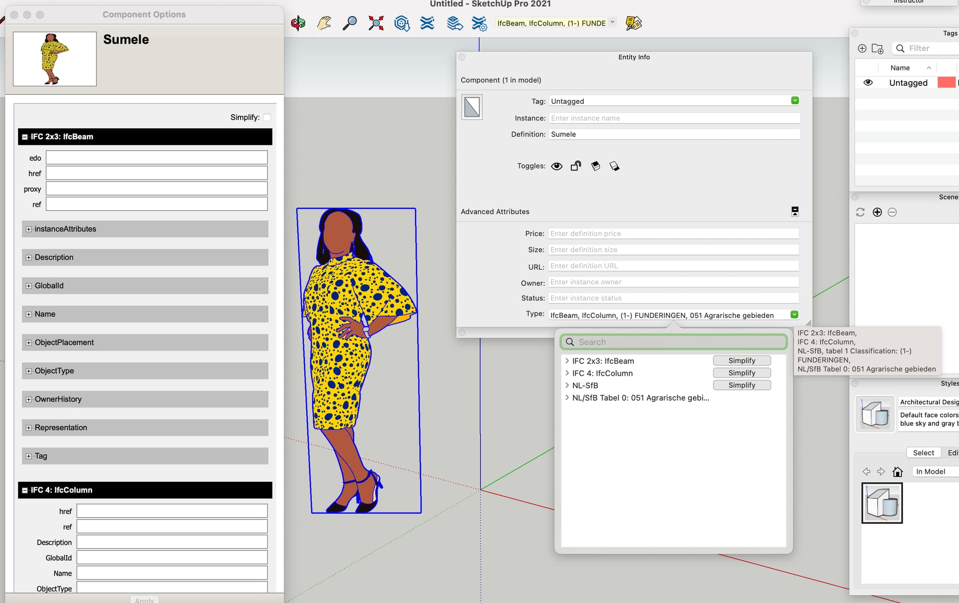Screen dimensions: 959x603
Task: Click the Classifier tag tool icon
Action: [633, 23]
